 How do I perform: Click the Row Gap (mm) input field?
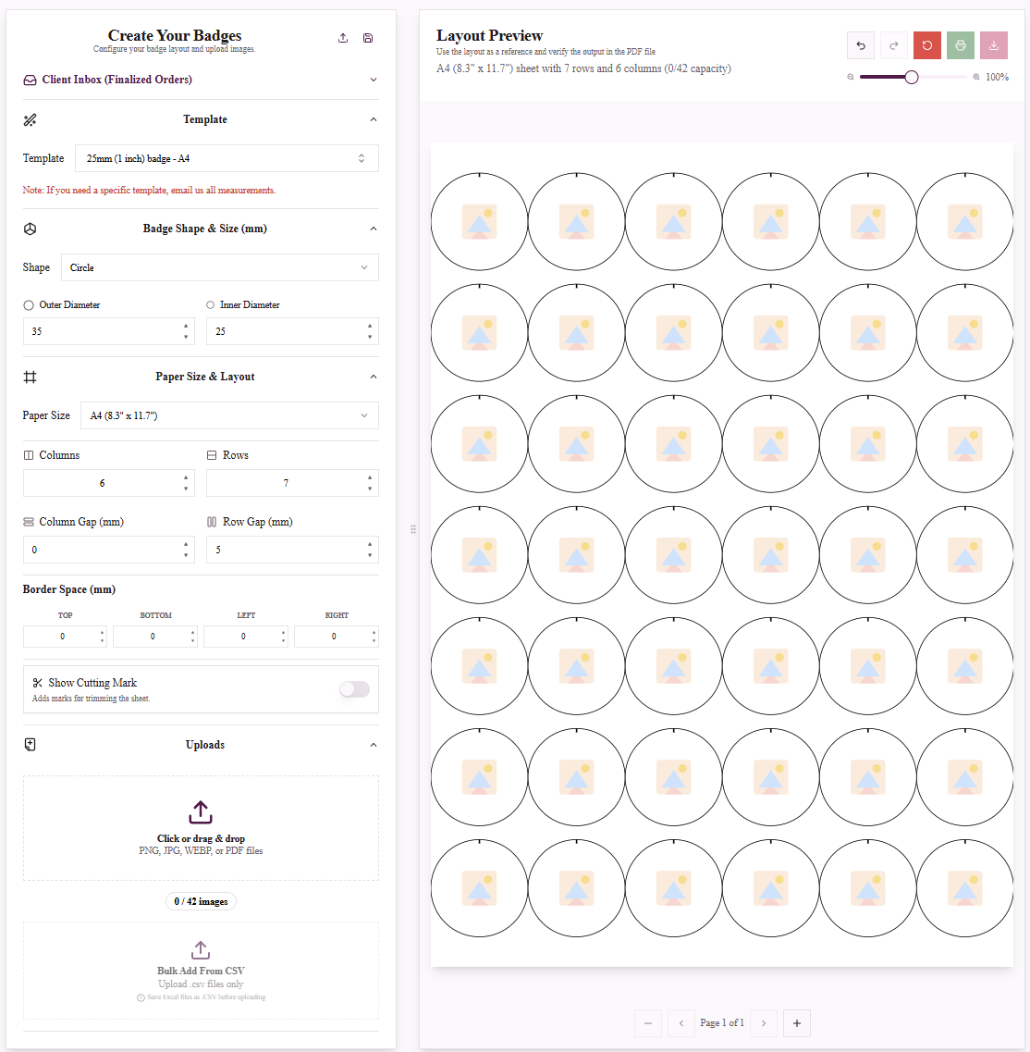[292, 551]
